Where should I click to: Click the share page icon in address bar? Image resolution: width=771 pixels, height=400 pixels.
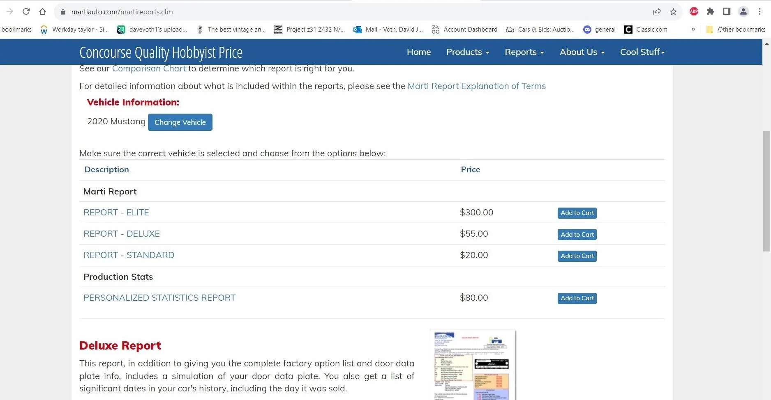(x=657, y=12)
